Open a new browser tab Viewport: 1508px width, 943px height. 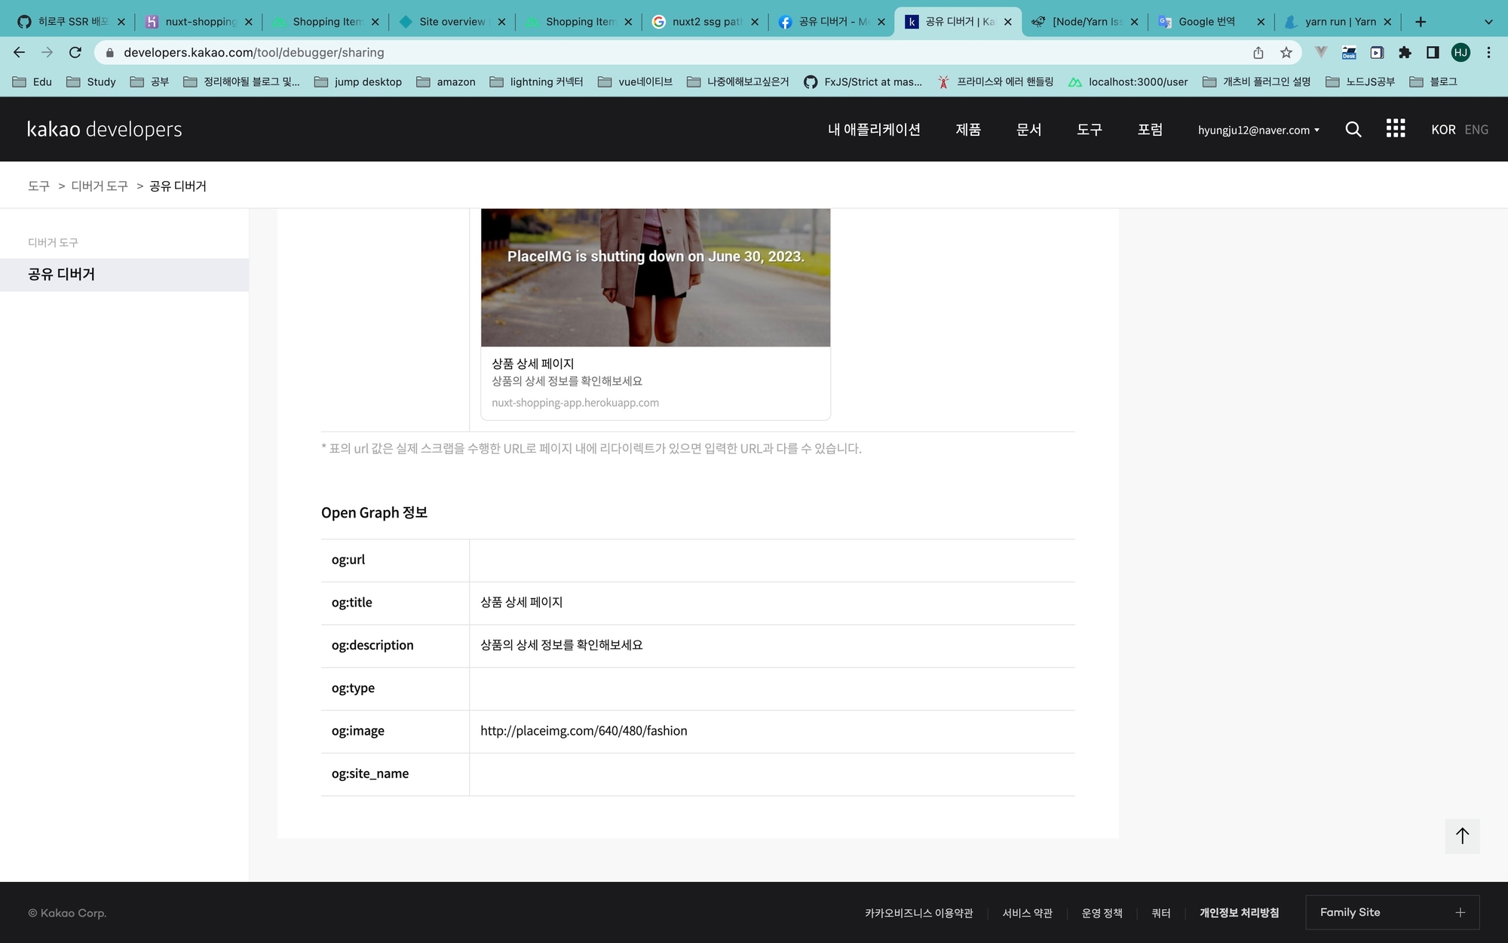(1421, 22)
